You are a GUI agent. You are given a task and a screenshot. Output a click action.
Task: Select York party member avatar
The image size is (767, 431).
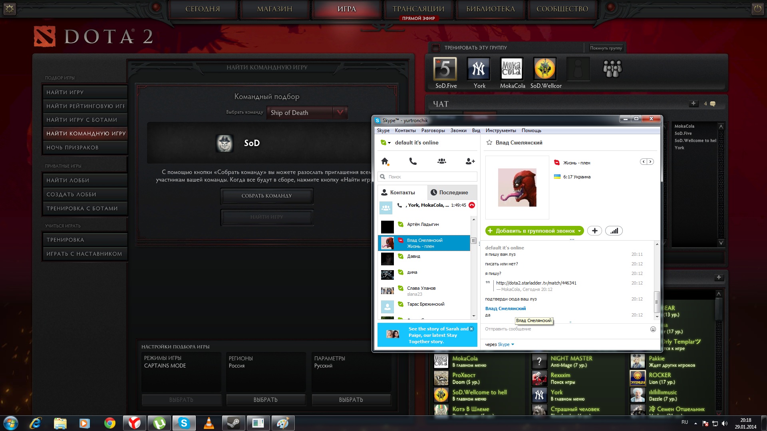pos(479,69)
